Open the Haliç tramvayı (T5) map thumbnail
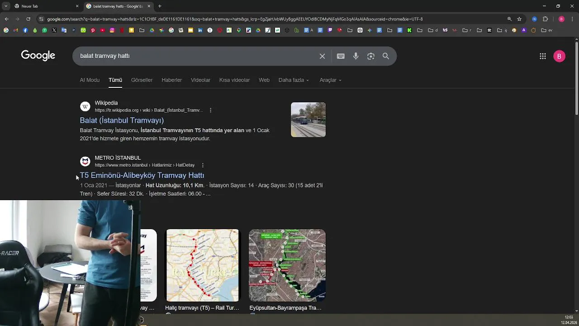The image size is (579, 326). click(x=203, y=265)
